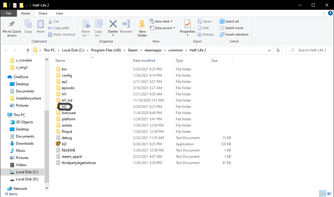Switch to Large icons view layout
Viewport: 334px width, 197px height.
[329, 194]
